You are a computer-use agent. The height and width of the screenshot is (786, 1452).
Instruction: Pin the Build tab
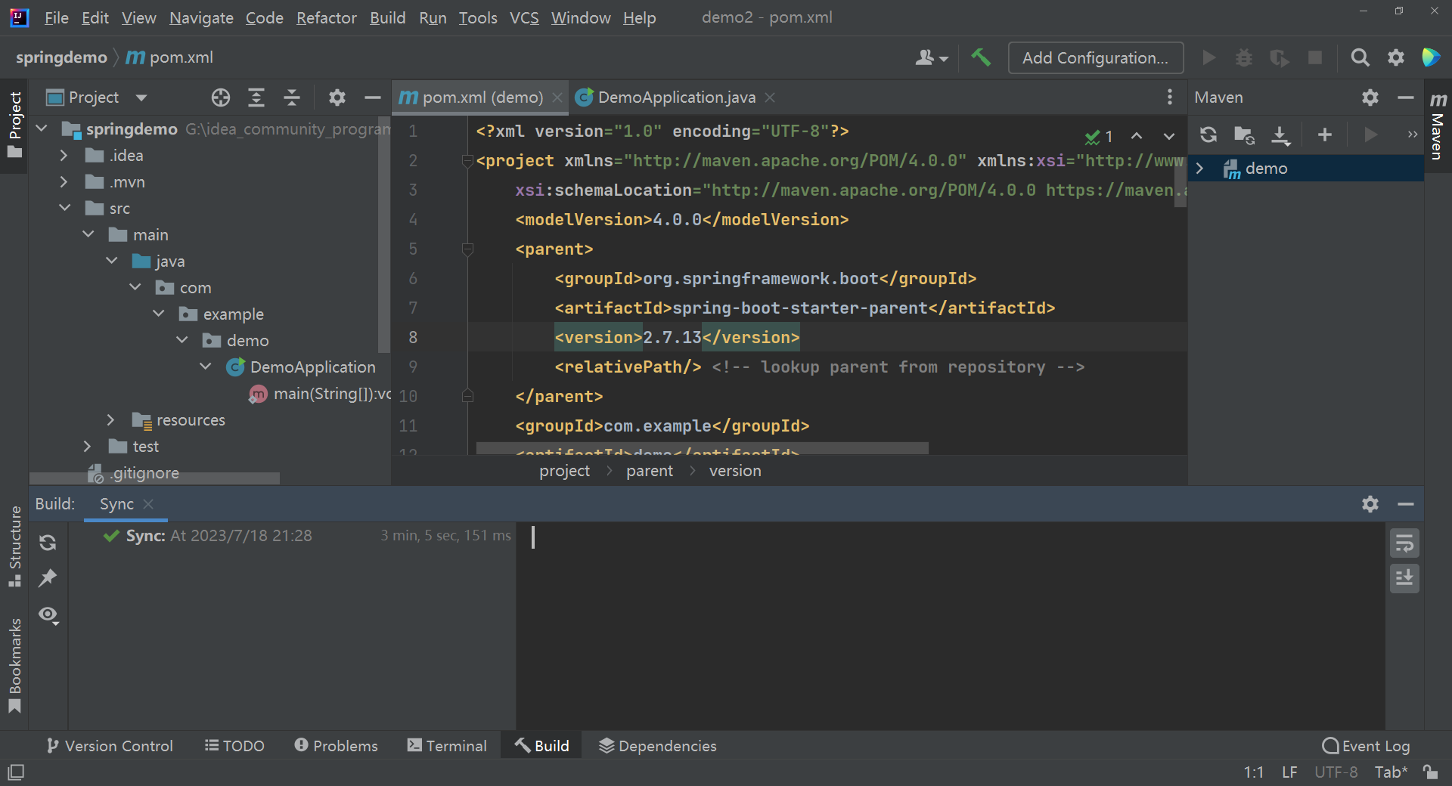(48, 578)
